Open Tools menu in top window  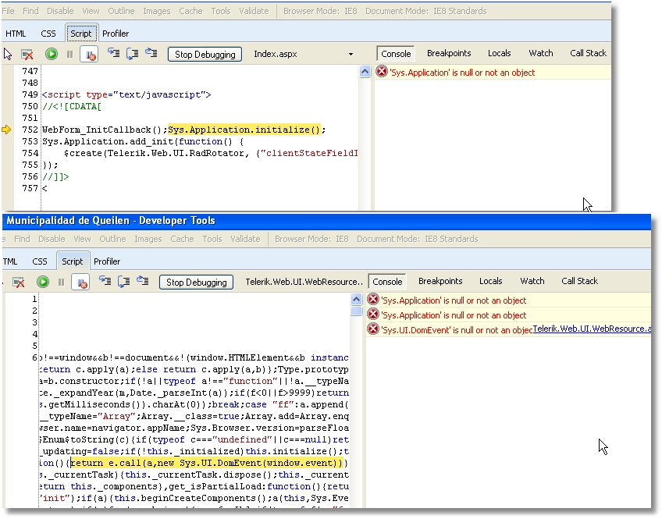221,11
